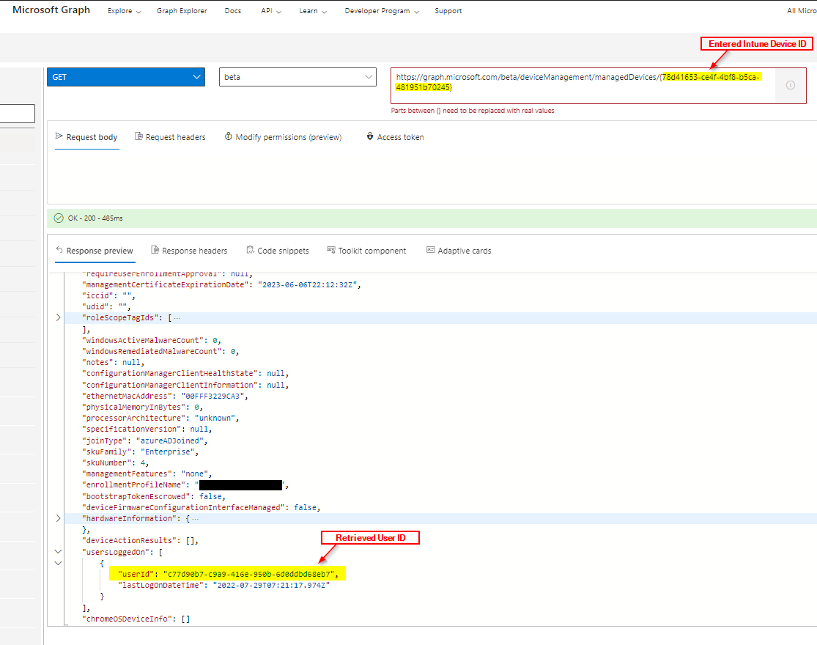Click the Request body tab icon
Viewport: 817px width, 645px height.
(59, 136)
